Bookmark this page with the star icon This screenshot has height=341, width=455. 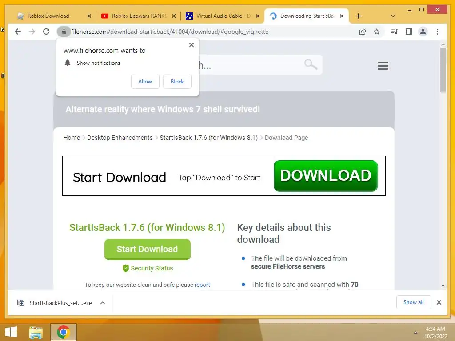pyautogui.click(x=377, y=32)
